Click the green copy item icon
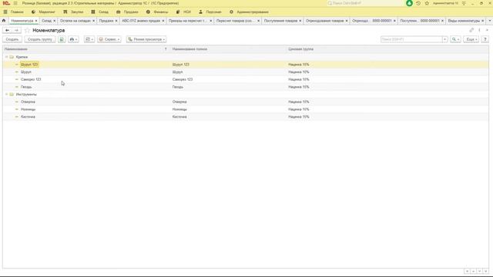The width and height of the screenshot is (493, 277). [x=62, y=39]
